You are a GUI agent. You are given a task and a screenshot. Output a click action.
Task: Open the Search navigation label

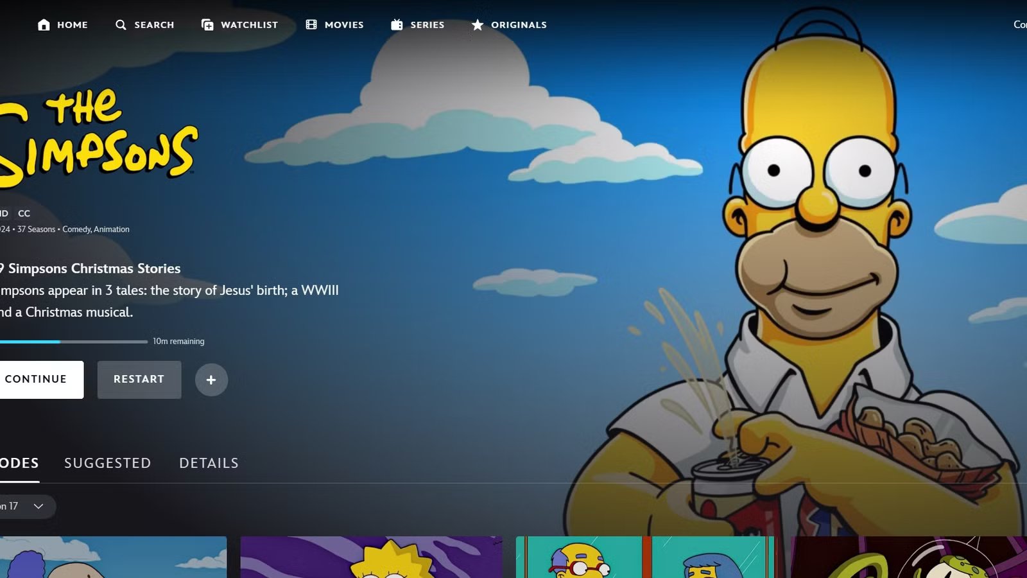(x=154, y=24)
